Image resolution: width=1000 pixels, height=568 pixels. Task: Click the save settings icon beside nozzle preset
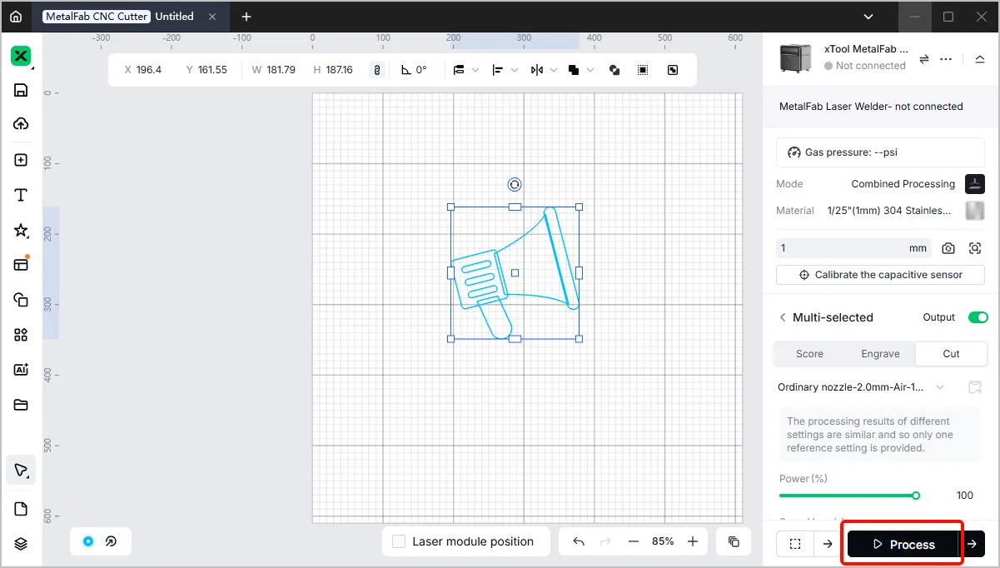[974, 387]
